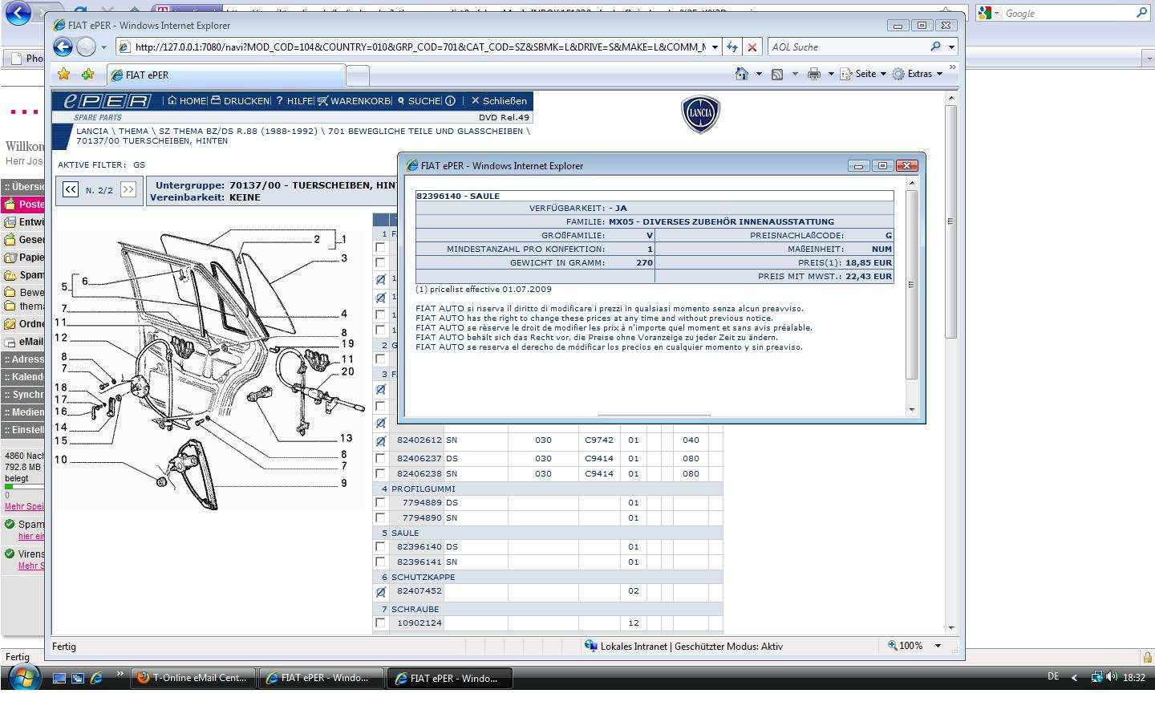Click the IE forward navigation button
This screenshot has height=722, width=1155.
(86, 47)
